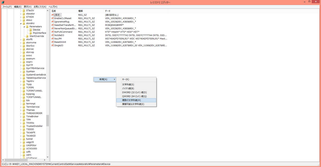Click the NeverNonQueuedEr... value icon

click(x=53, y=28)
